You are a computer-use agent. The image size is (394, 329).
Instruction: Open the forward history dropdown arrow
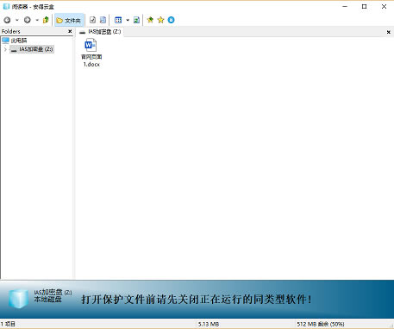point(37,20)
